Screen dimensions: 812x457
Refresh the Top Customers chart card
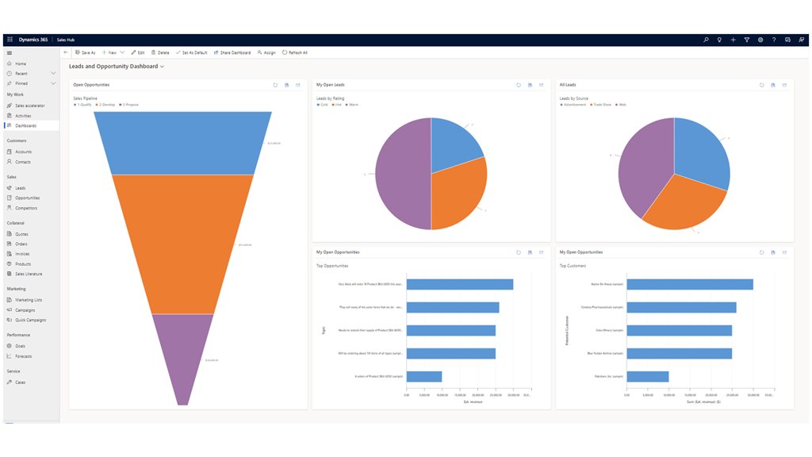click(762, 252)
